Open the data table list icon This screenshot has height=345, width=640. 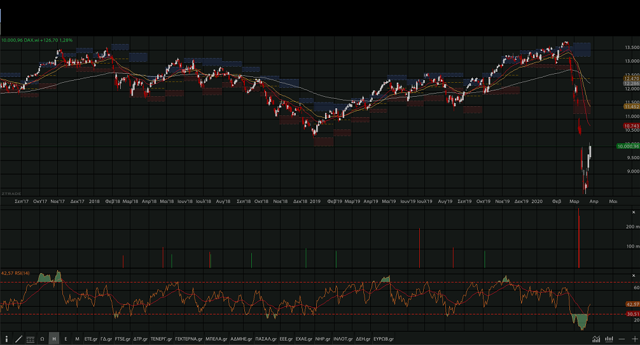coord(31,339)
